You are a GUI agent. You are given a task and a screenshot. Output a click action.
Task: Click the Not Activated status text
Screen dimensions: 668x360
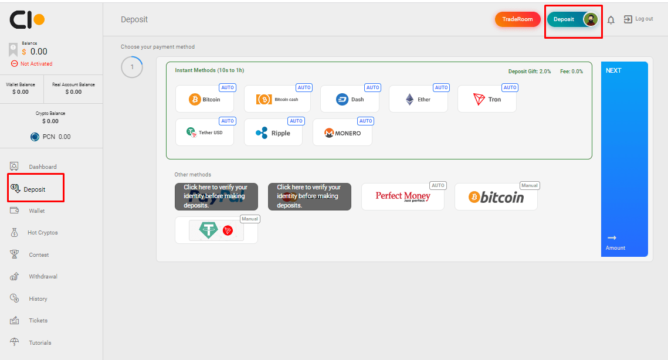[x=36, y=64]
